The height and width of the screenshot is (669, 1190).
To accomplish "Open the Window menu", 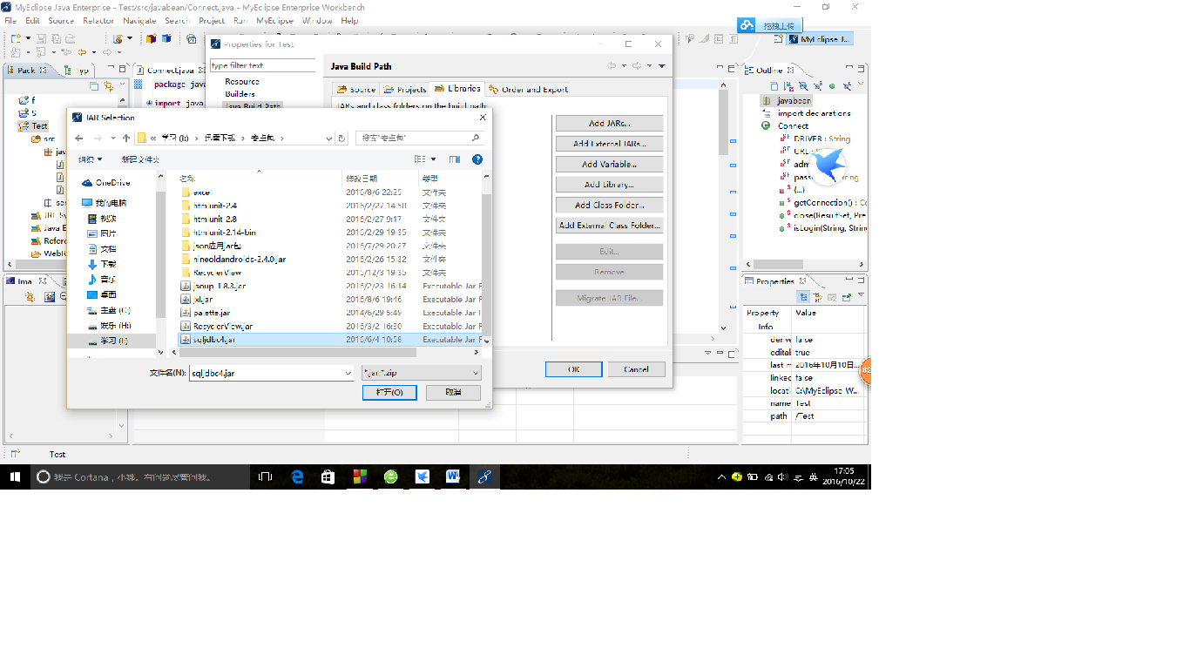I will [317, 20].
